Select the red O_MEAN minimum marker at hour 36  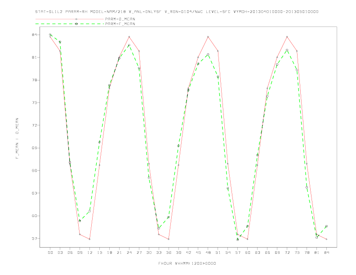tap(169, 239)
